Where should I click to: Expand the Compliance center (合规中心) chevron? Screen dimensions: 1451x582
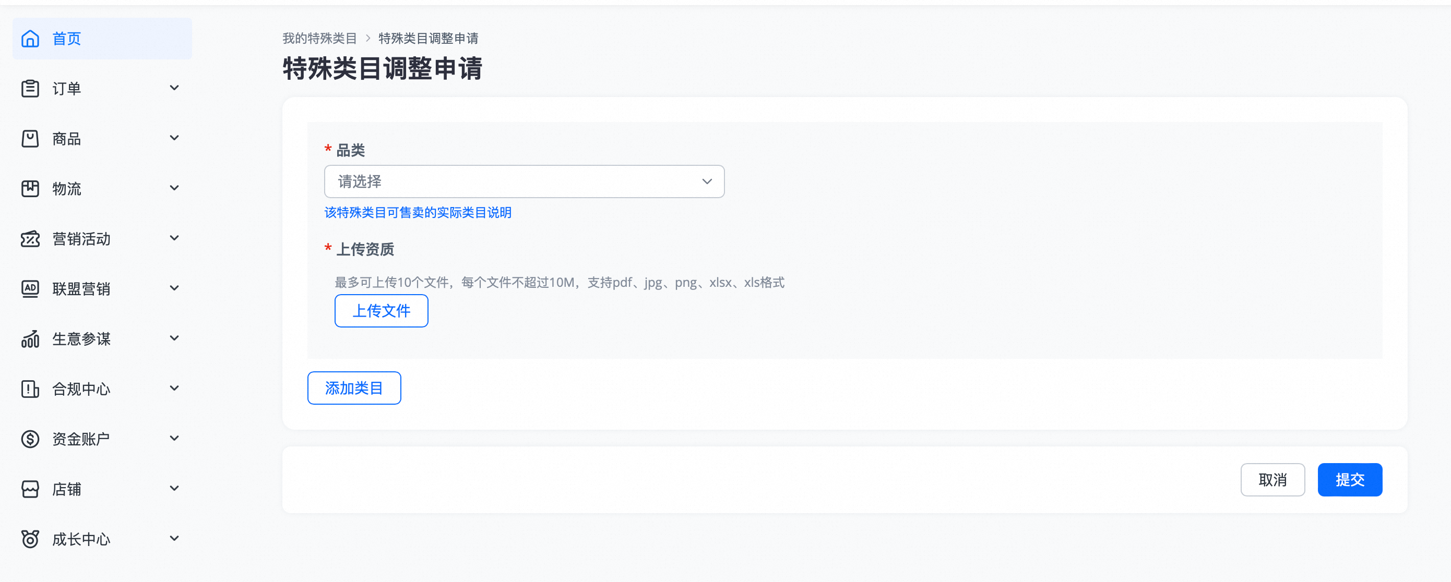[x=174, y=389]
